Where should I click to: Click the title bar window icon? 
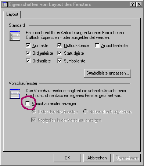pyautogui.click(x=5, y=4)
